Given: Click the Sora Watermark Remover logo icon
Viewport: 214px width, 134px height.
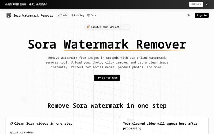Looking at the screenshot, I should tap(9, 16).
